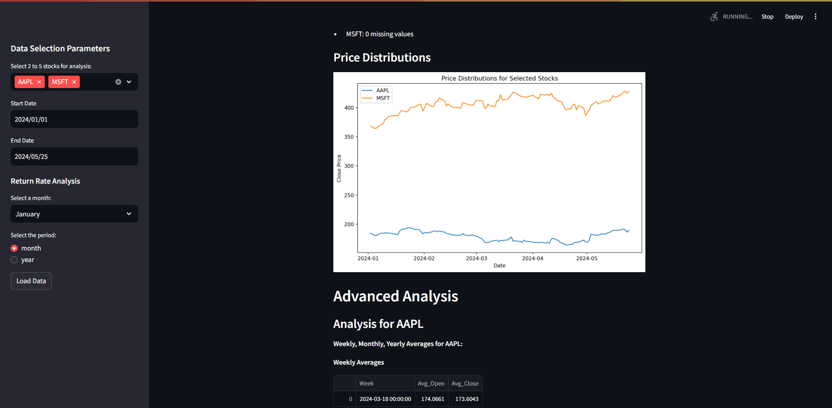Clear all selected stocks with the circle-x icon
Screen dimensions: 832x408
(x=118, y=82)
